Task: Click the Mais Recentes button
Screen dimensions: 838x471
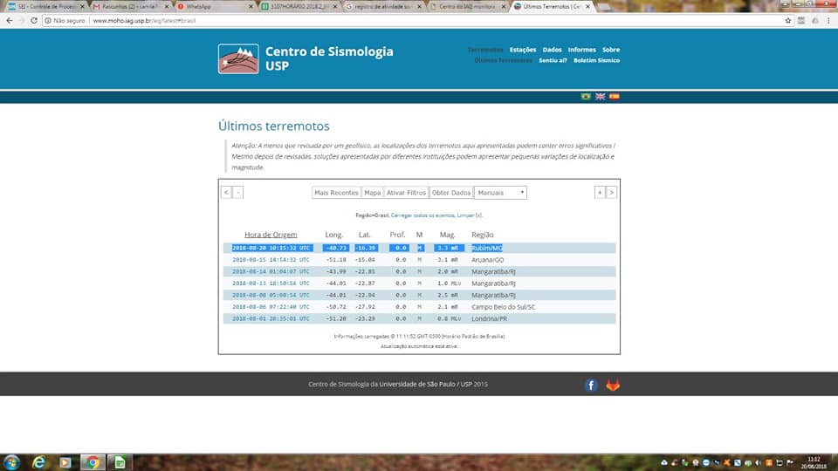Action: coord(336,193)
